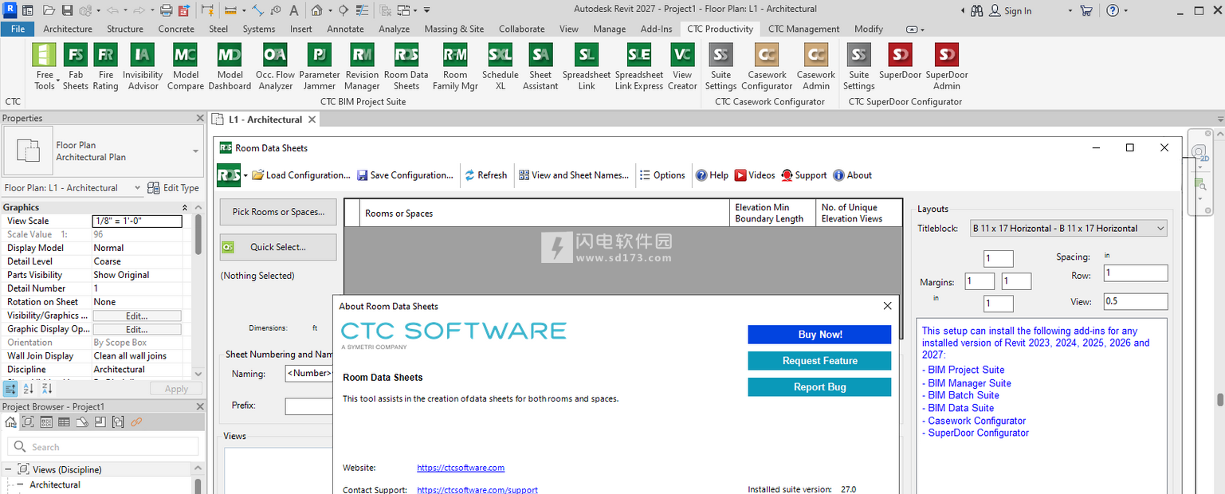This screenshot has height=494, width=1225.
Task: Open the File menu
Action: 18,29
